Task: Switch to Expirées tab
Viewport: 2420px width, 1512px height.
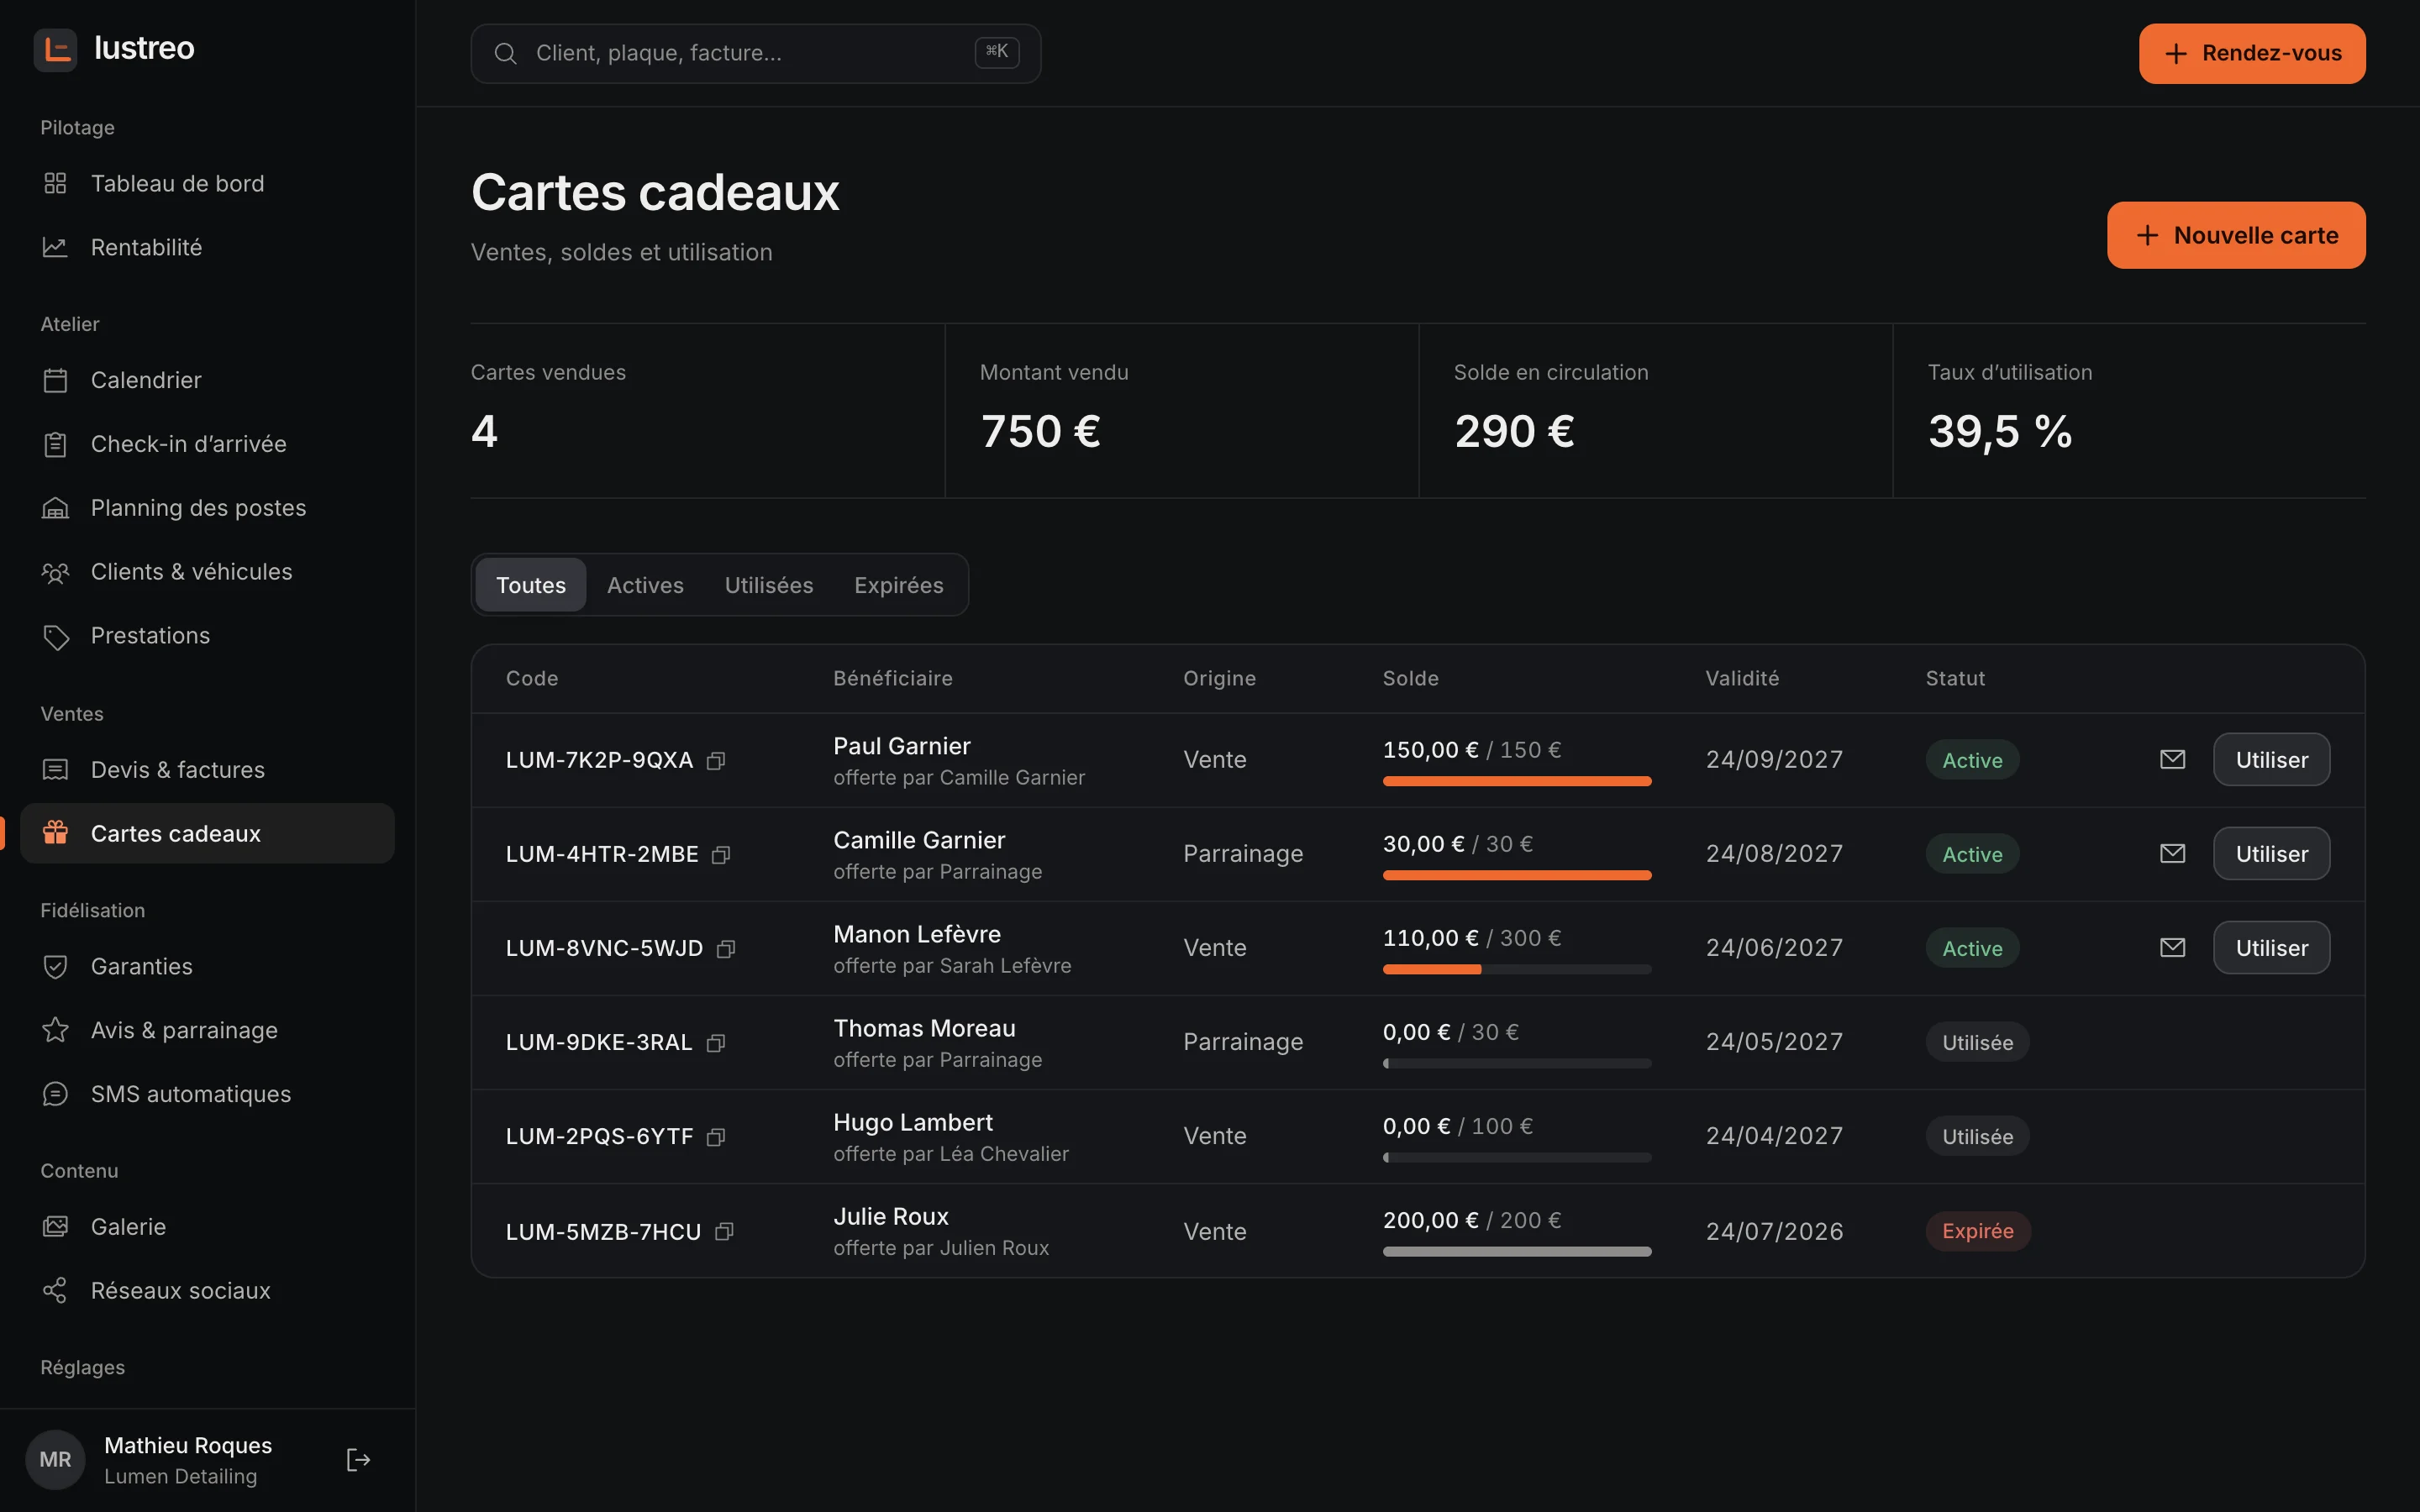Action: pos(898,586)
